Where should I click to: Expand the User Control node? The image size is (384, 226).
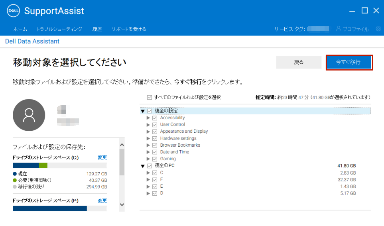(148, 125)
